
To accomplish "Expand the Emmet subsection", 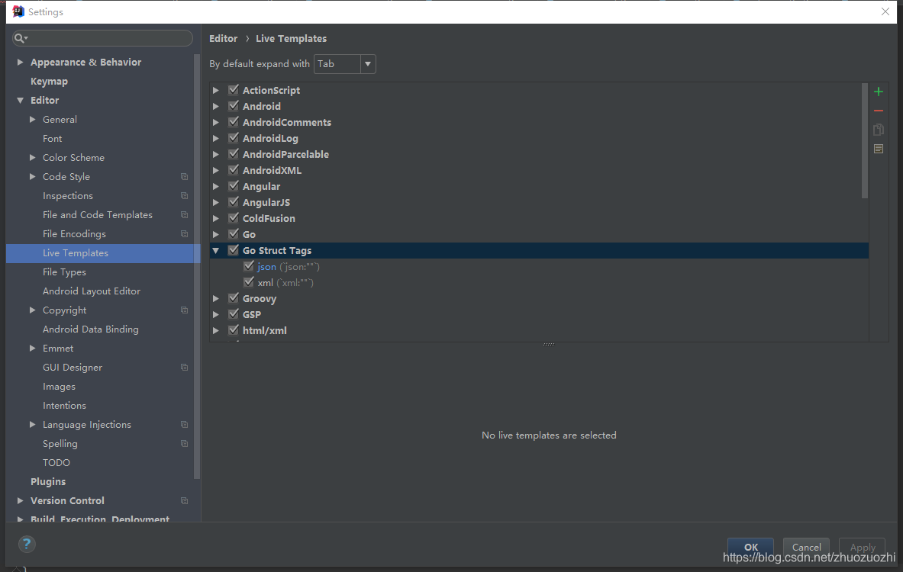I will 33,348.
